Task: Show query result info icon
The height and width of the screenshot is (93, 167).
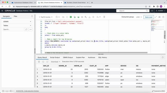Action: click(43, 62)
